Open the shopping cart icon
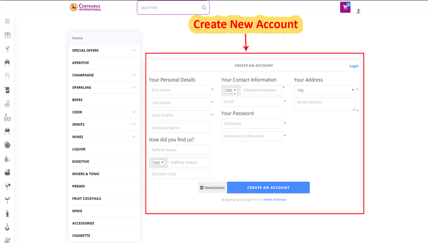Image resolution: width=428 pixels, height=243 pixels. [x=345, y=7]
